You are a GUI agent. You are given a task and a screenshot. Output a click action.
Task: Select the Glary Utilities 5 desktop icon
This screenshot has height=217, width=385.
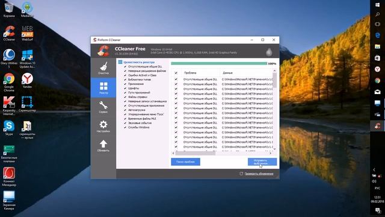point(9,58)
